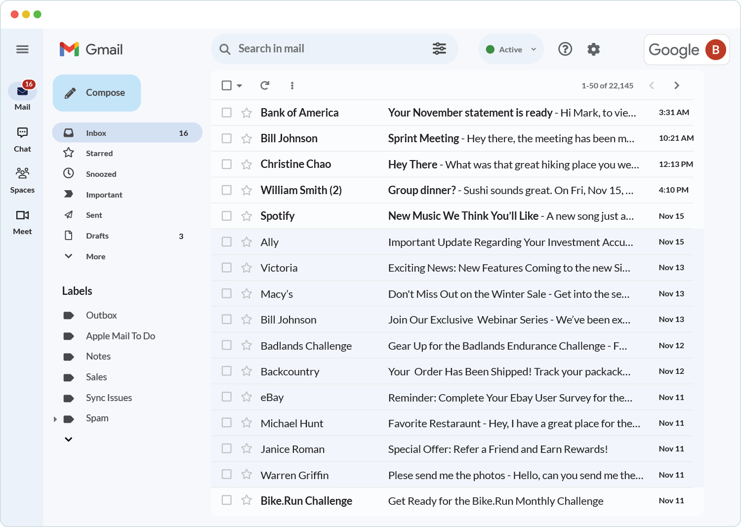Switch to the Drafts folder
Viewport: 741px width, 527px height.
tap(97, 236)
